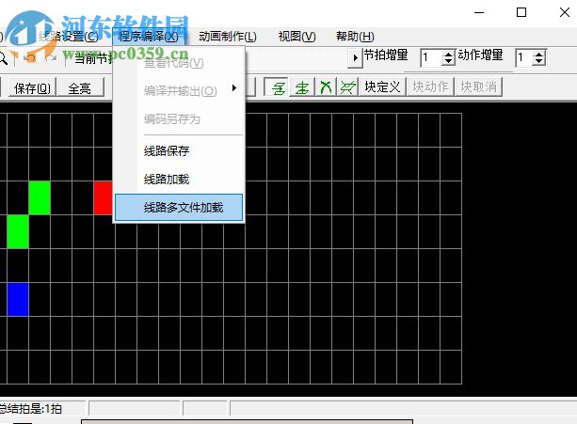Click the magnifier icon at the toolbar's left edge

point(3,58)
